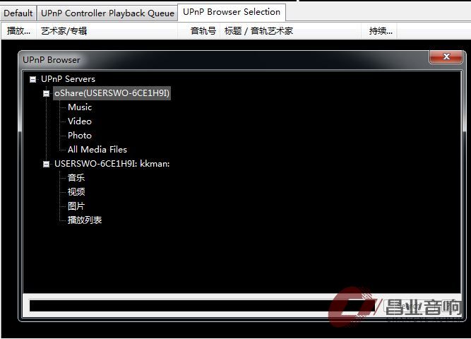Image resolution: width=471 pixels, height=339 pixels.
Task: Select the UPnP Browser Selection tab
Action: tap(232, 12)
